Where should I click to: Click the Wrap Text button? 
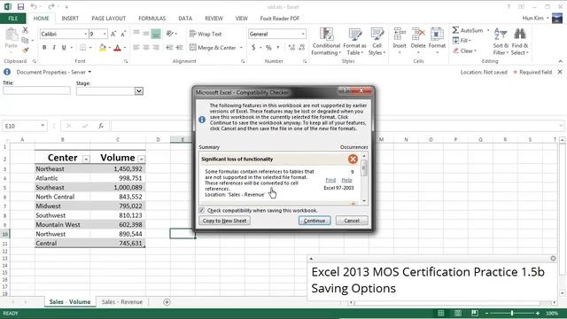click(x=206, y=34)
